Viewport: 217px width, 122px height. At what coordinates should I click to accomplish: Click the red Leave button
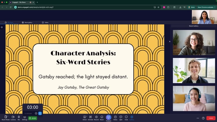pos(211,118)
